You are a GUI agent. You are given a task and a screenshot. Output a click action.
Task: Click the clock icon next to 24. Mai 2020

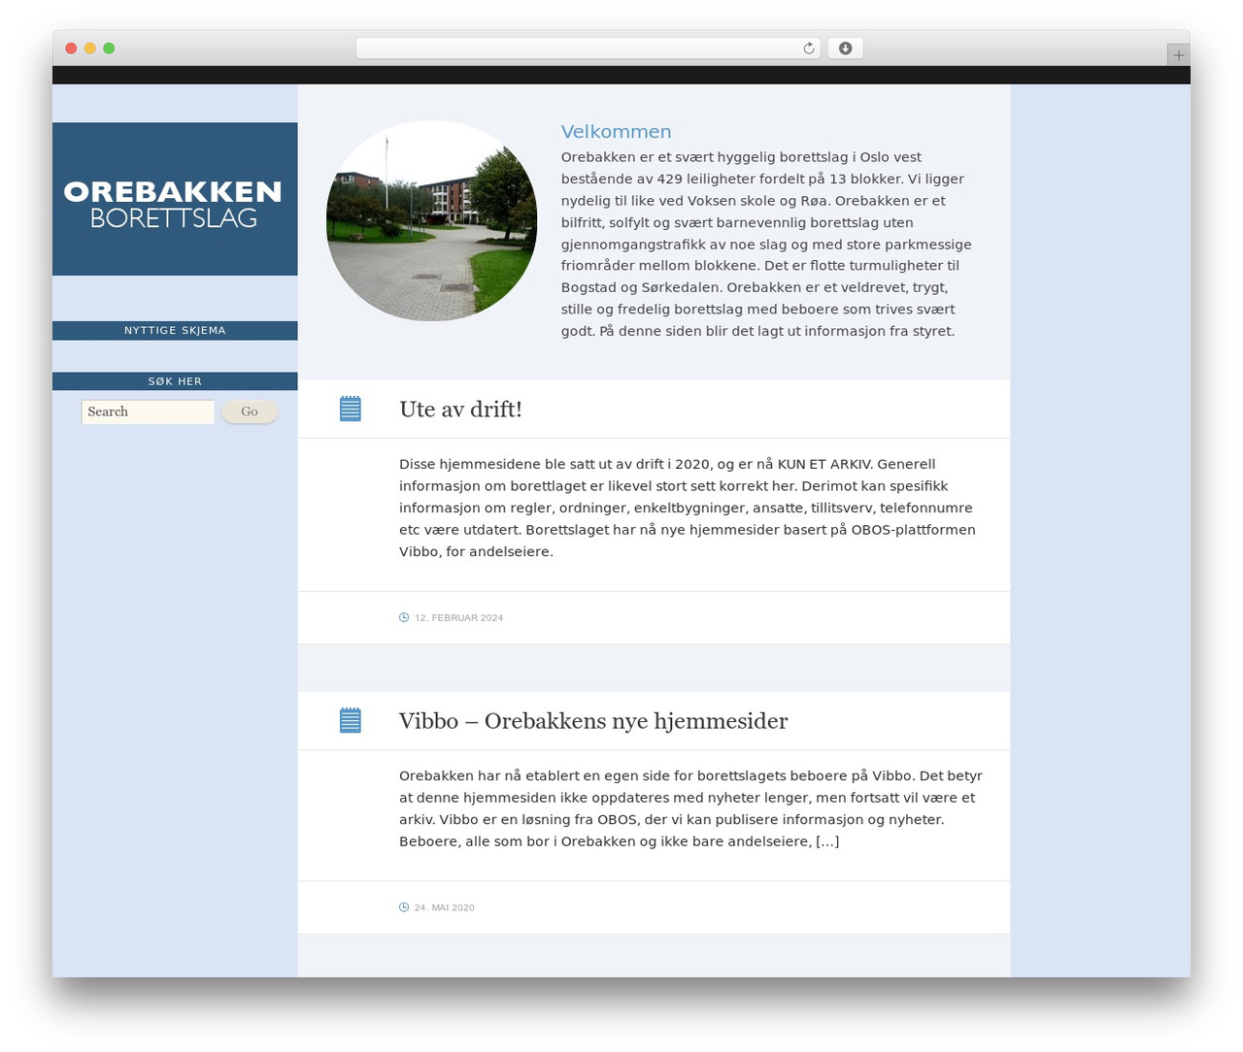pos(404,907)
